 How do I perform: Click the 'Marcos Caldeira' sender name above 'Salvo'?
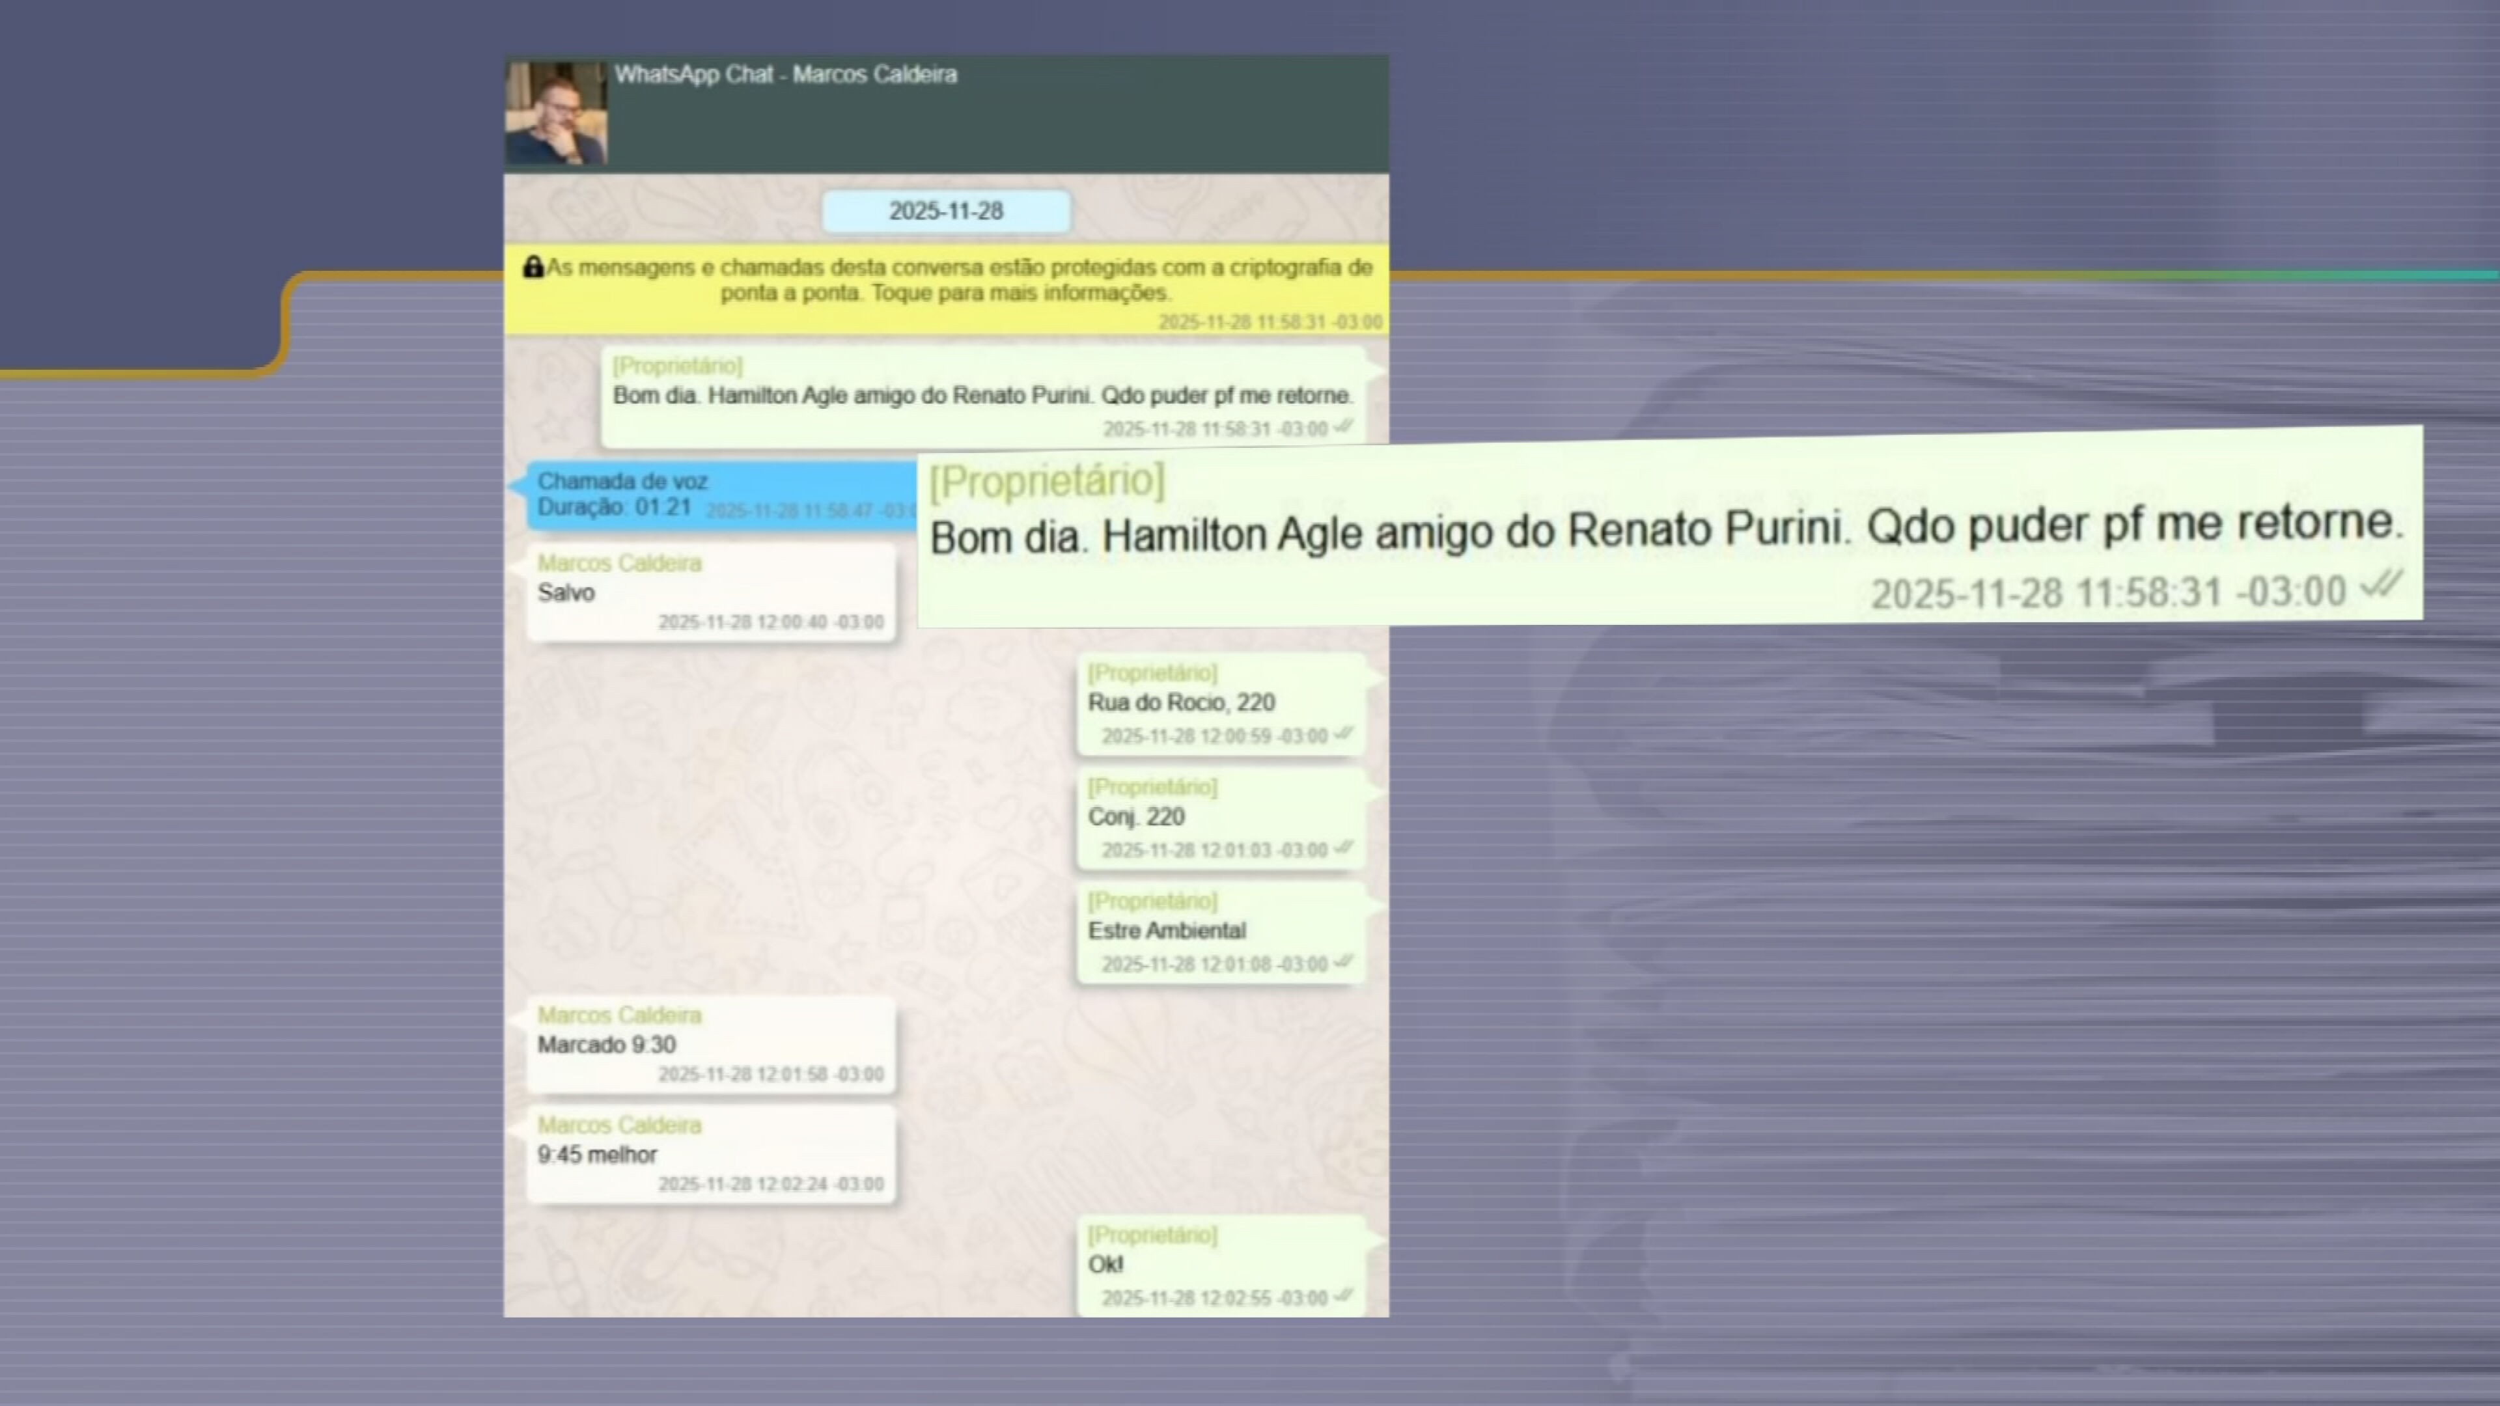click(x=619, y=564)
